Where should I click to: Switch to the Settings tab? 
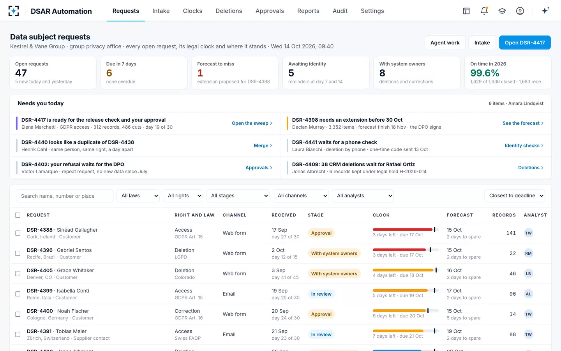click(372, 11)
